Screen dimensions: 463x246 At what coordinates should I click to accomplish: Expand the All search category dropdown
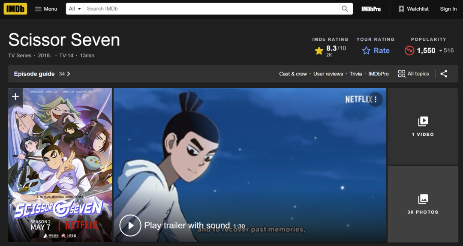click(75, 9)
